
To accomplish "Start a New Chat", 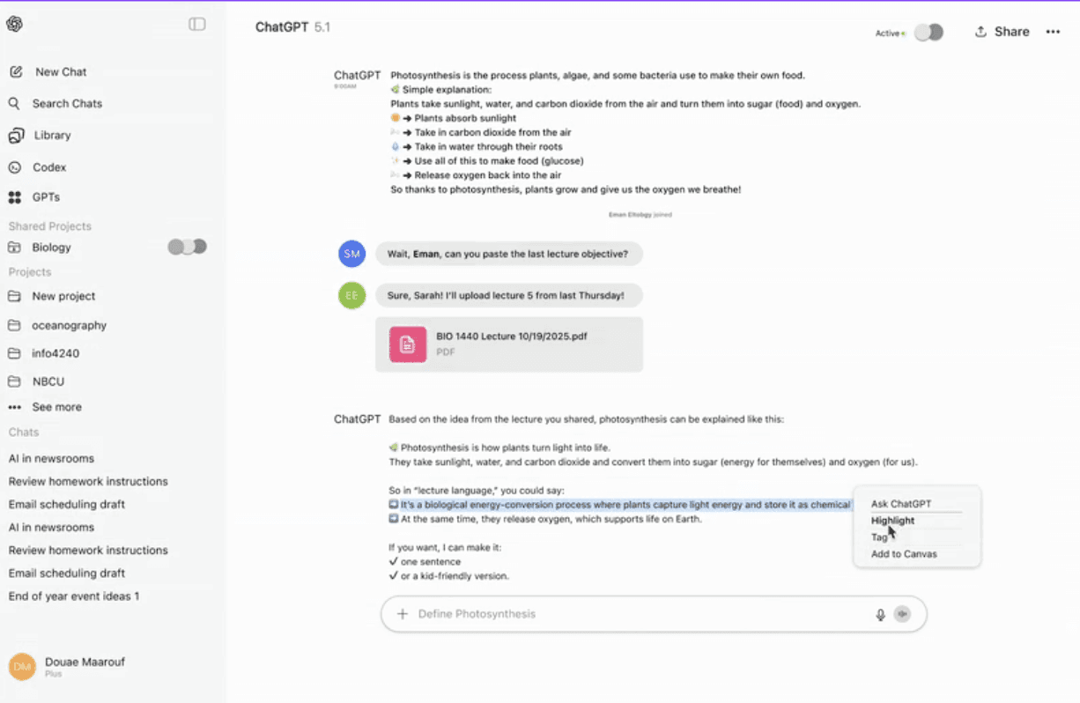I will click(48, 72).
